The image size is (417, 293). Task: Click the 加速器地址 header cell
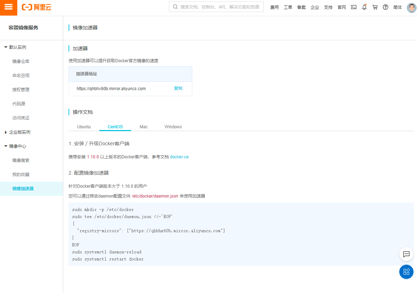130,74
